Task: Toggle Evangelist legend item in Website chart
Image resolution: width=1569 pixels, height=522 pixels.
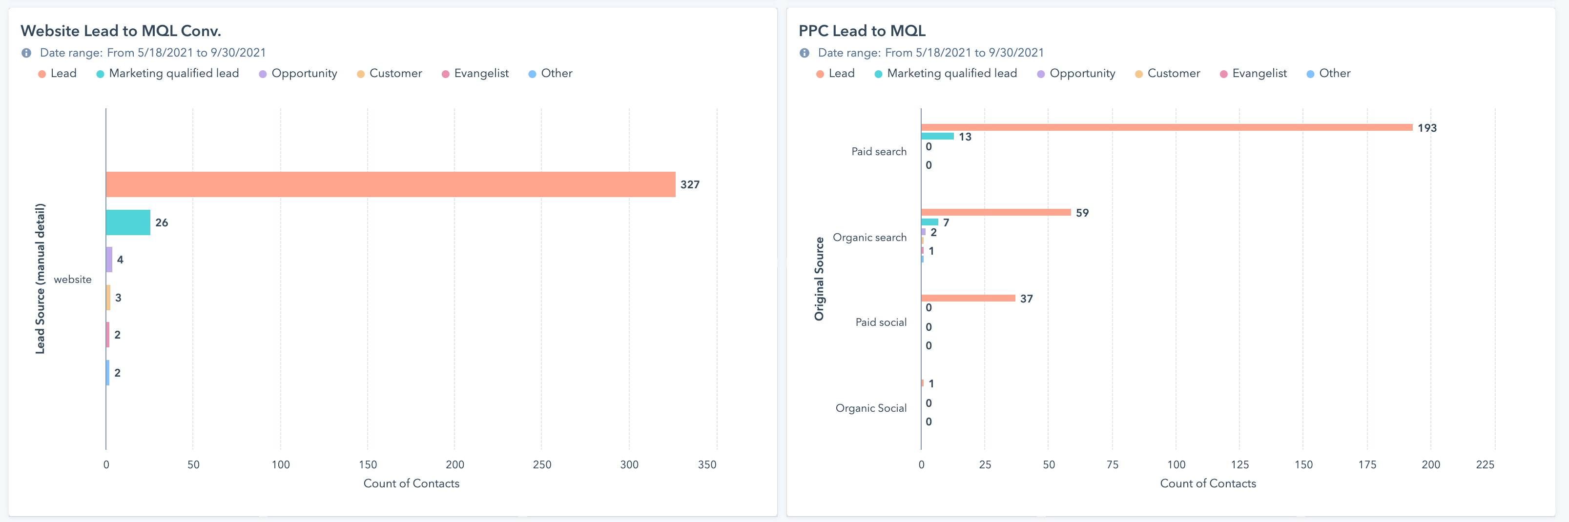Action: pyautogui.click(x=475, y=74)
